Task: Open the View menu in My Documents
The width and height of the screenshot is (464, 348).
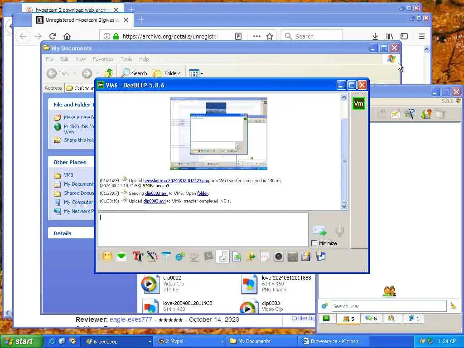Action: 81,59
